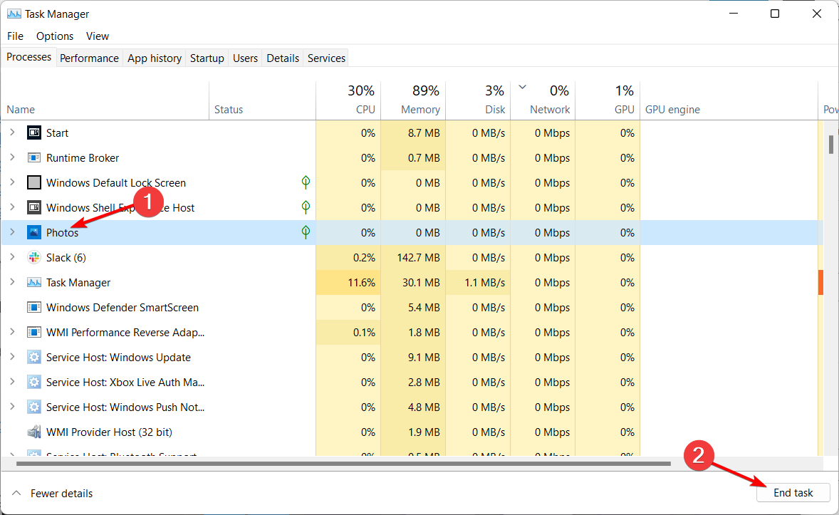Expand the Runtime Broker process row
Viewport: 839px width, 515px height.
pyautogui.click(x=12, y=158)
